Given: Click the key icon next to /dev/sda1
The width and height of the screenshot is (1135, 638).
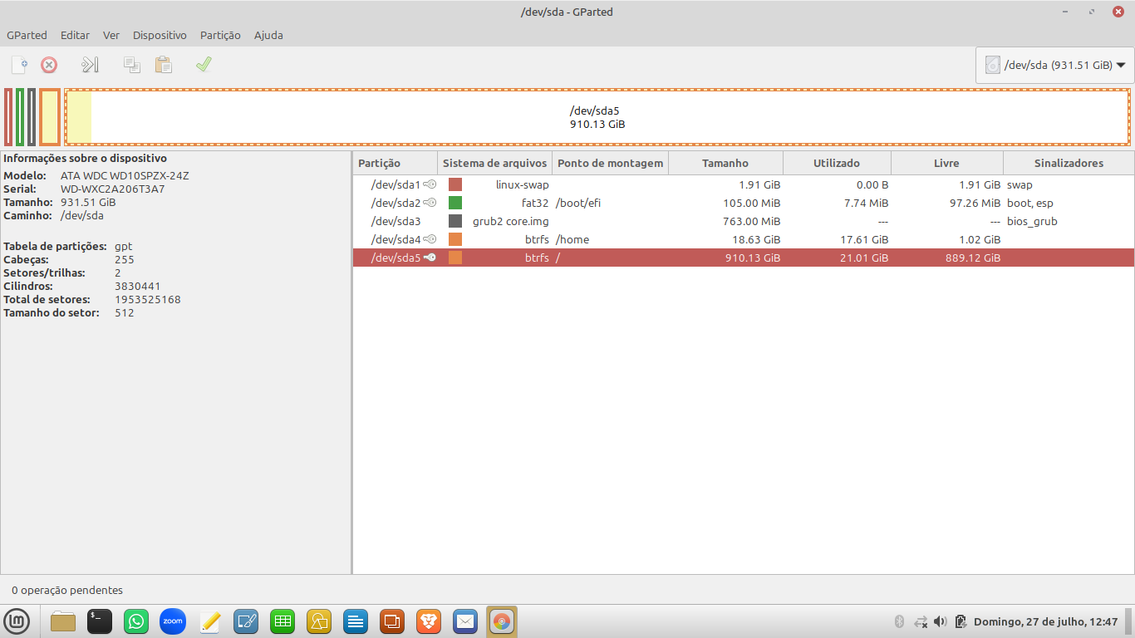Looking at the screenshot, I should [430, 184].
